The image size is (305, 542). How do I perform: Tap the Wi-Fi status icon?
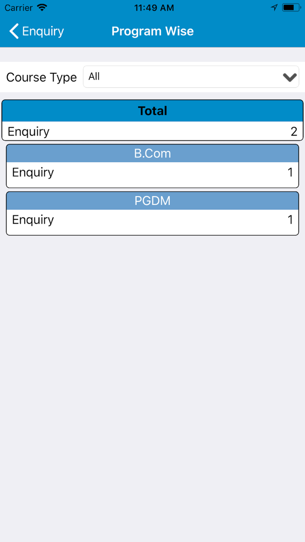(x=42, y=7)
